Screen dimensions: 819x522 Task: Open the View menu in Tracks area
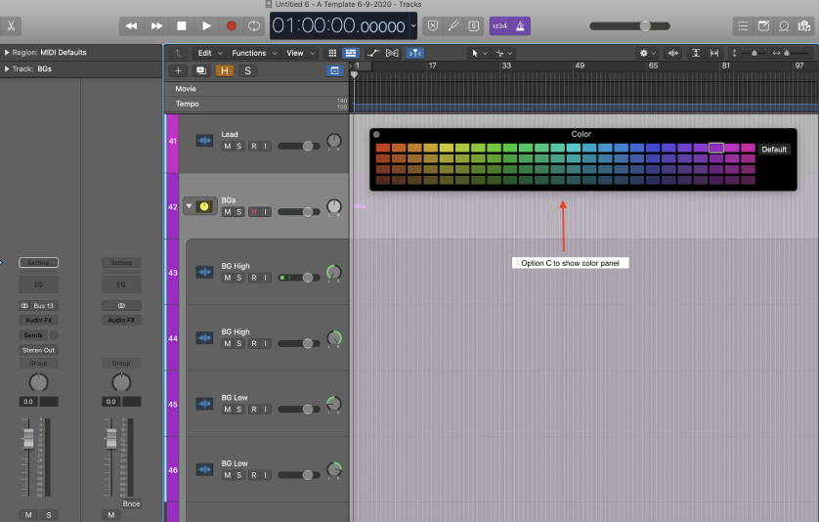tap(300, 53)
